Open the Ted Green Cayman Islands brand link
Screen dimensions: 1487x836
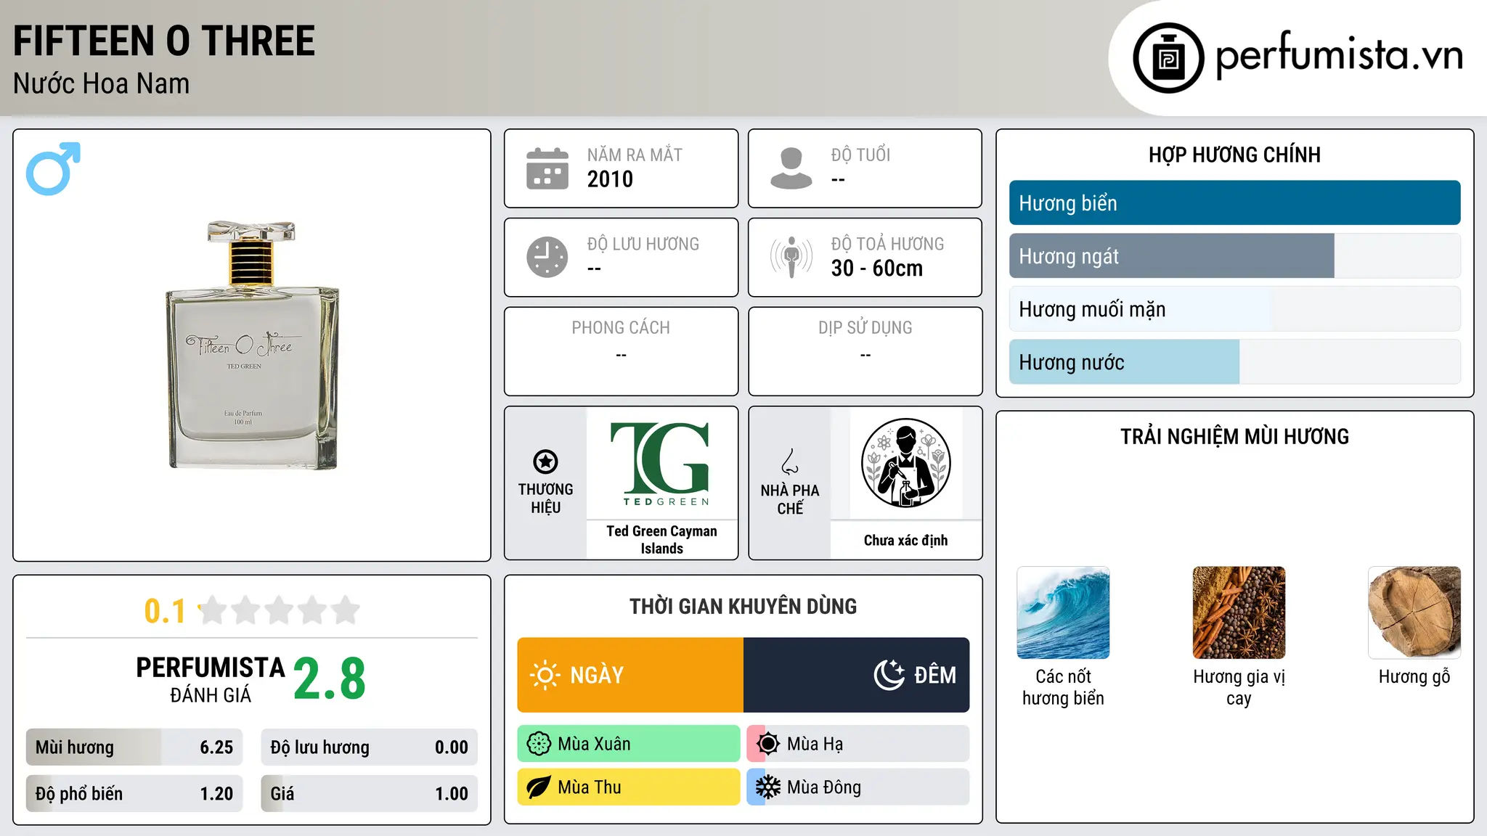pyautogui.click(x=662, y=540)
